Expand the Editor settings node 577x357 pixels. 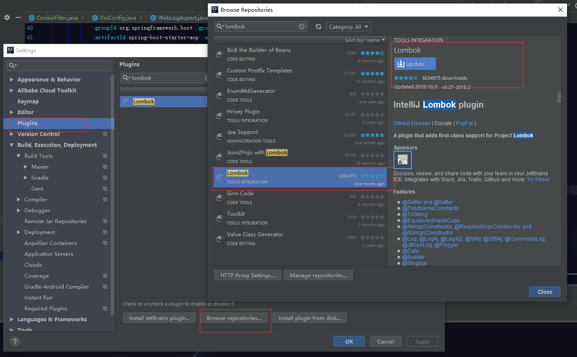12,112
